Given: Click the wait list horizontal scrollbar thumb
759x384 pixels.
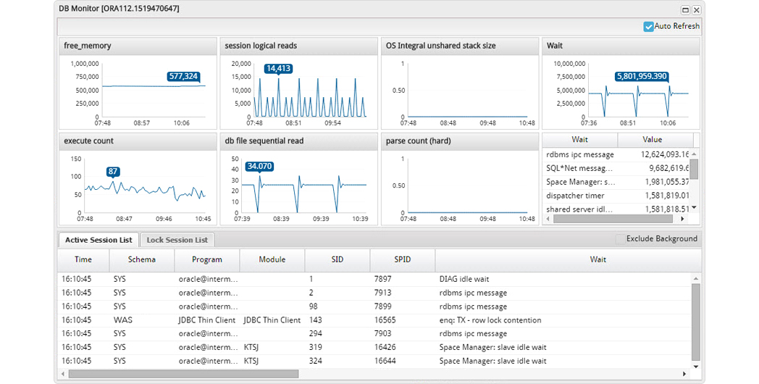Looking at the screenshot, I should pyautogui.click(x=613, y=219).
